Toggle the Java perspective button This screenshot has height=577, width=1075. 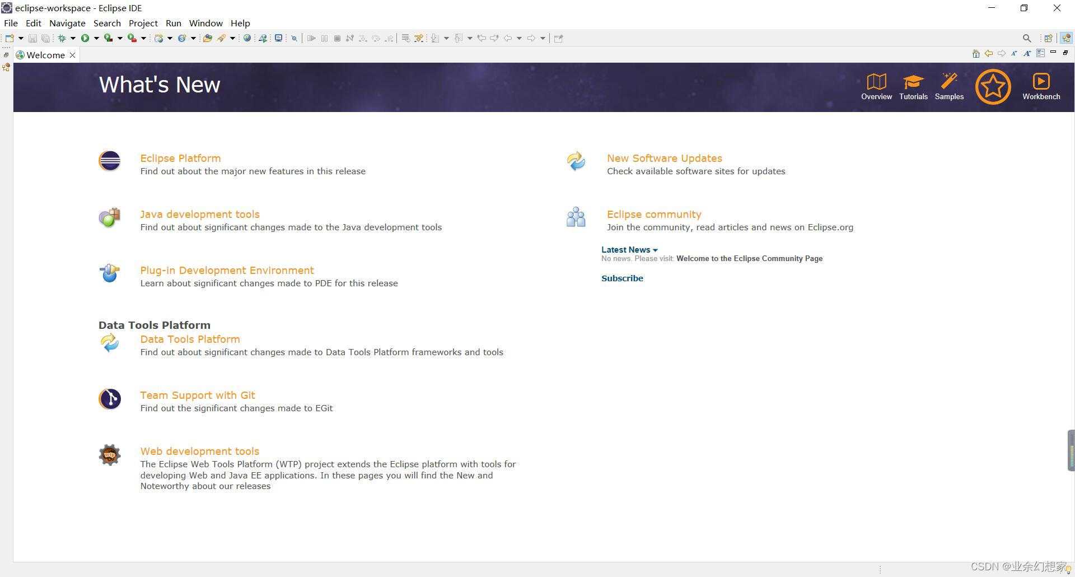1065,38
